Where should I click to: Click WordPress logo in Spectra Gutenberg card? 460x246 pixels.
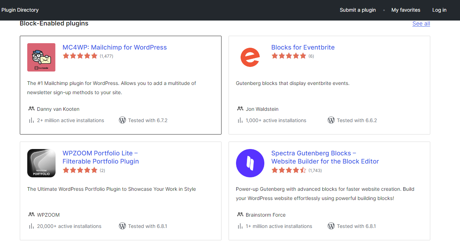pyautogui.click(x=331, y=226)
